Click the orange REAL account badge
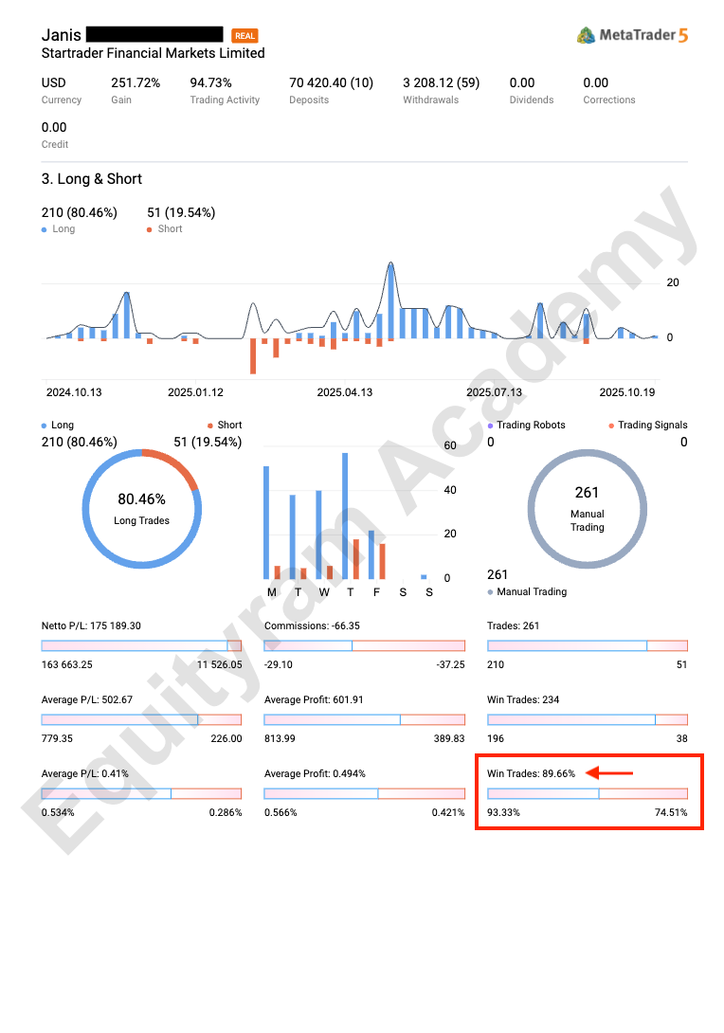This screenshot has width=724, height=1033. point(244,36)
